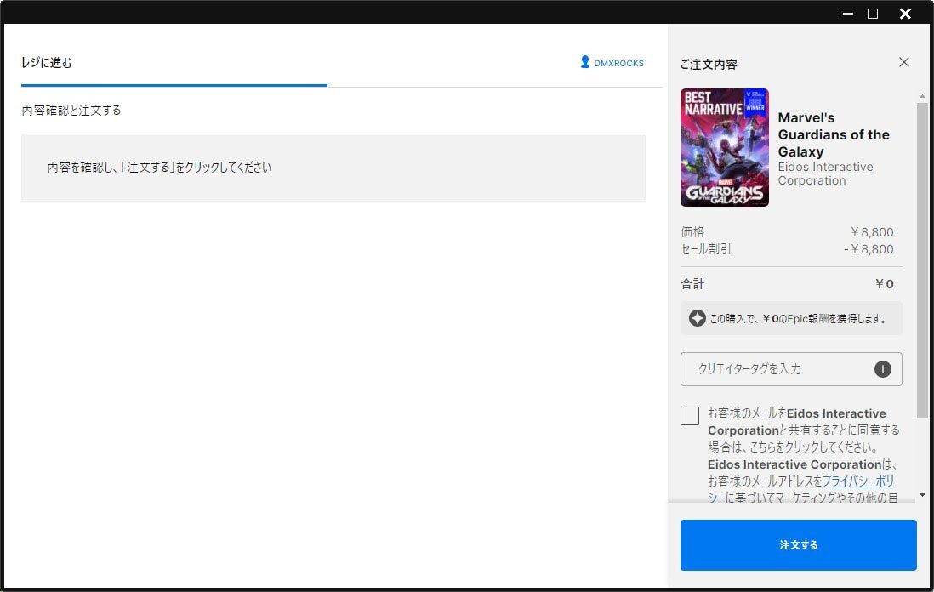This screenshot has height=592, width=934.
Task: Check the share email with Eidos checkbox
Action: coord(690,416)
